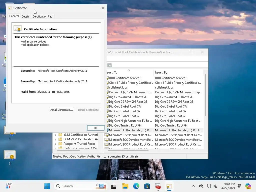Viewport: 256px width, 192px height.
Task: Launch Microsoft Edge from taskbar
Action: 136,186
